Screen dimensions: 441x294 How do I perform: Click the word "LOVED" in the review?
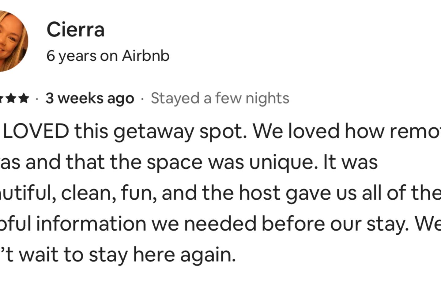click(x=36, y=131)
